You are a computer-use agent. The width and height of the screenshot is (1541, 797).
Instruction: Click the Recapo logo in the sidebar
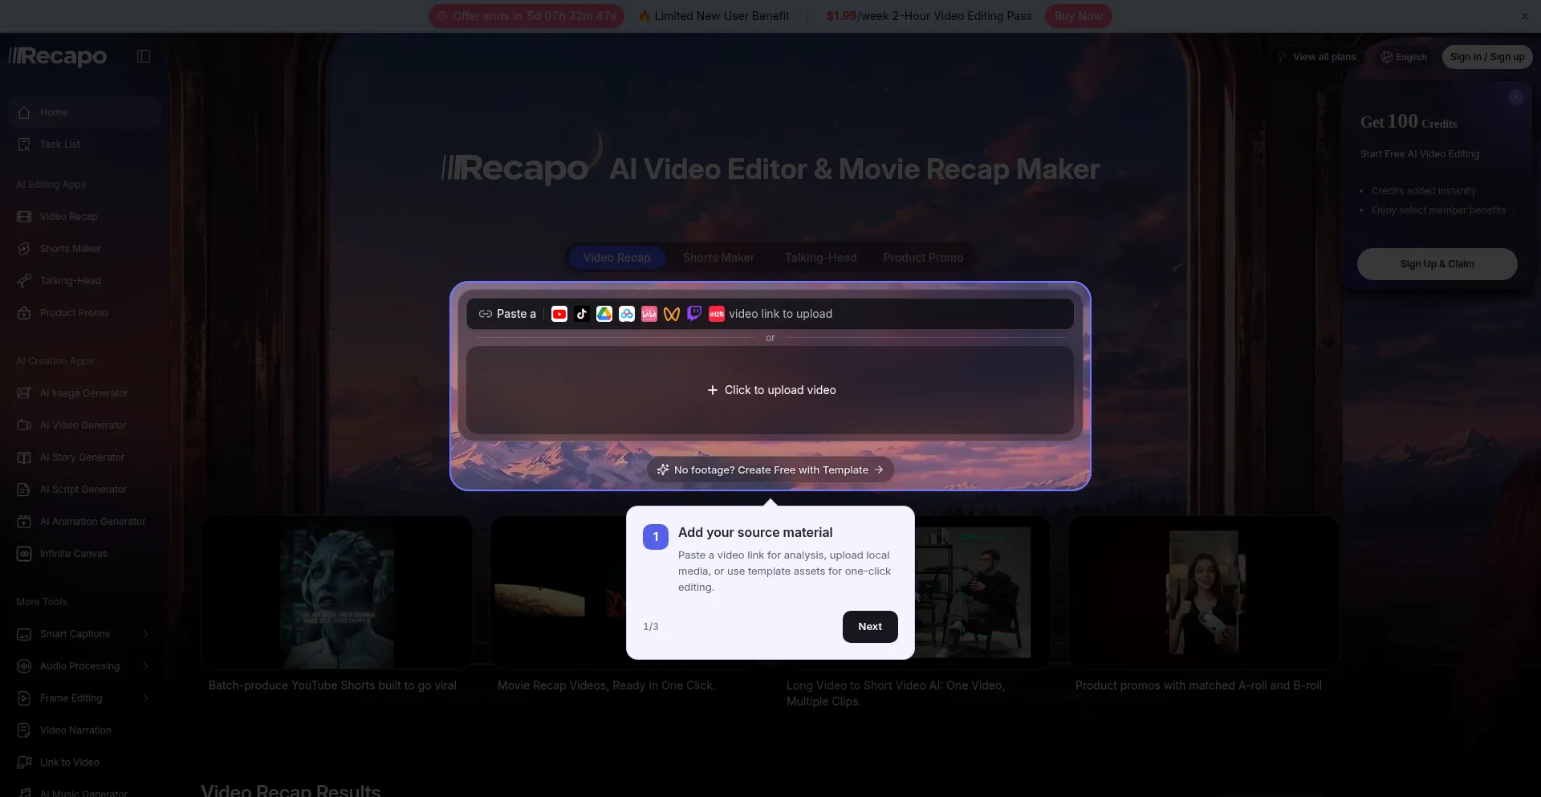[x=58, y=56]
